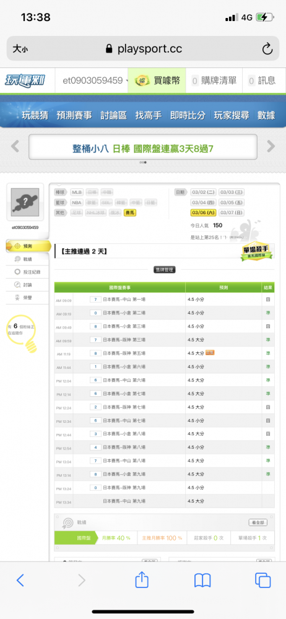Tap the playsport.cc address bar
286x619 pixels.
pyautogui.click(x=143, y=49)
